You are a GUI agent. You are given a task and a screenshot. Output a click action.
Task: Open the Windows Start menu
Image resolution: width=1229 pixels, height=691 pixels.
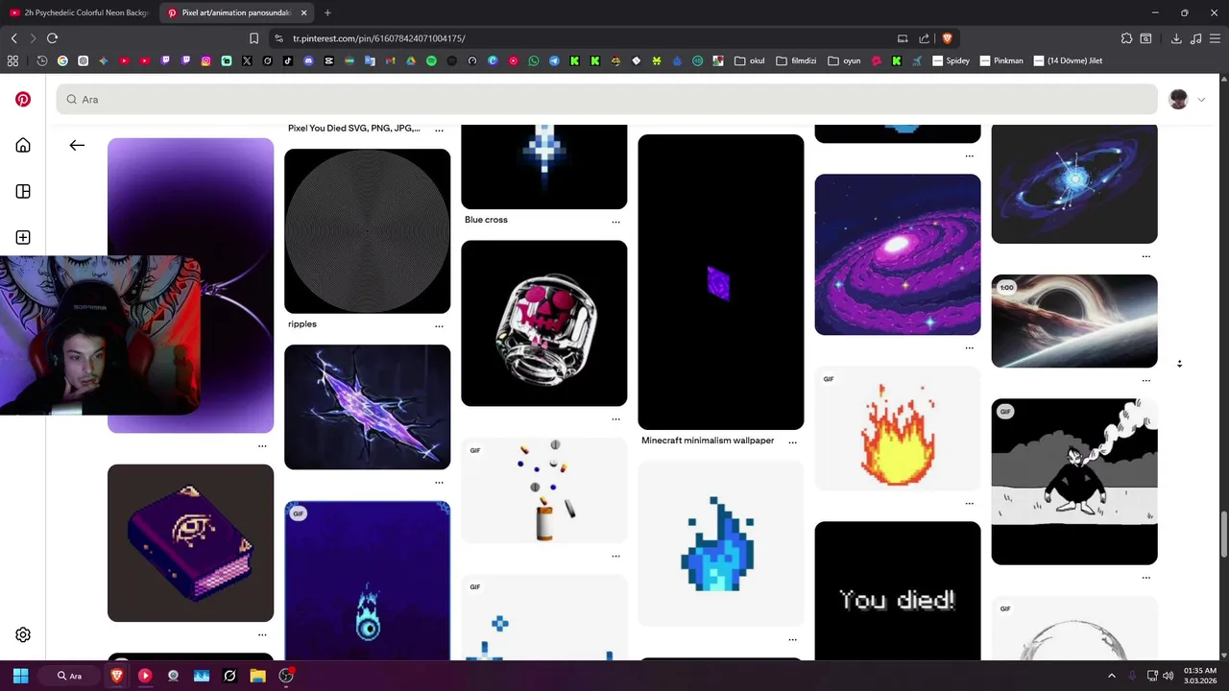pyautogui.click(x=20, y=676)
